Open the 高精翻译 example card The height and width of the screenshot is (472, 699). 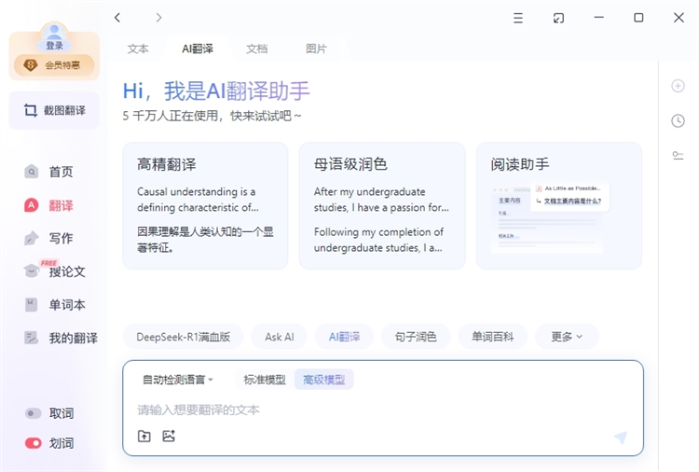205,205
